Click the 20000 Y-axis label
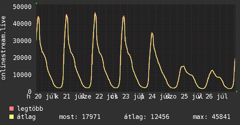 click(x=22, y=58)
